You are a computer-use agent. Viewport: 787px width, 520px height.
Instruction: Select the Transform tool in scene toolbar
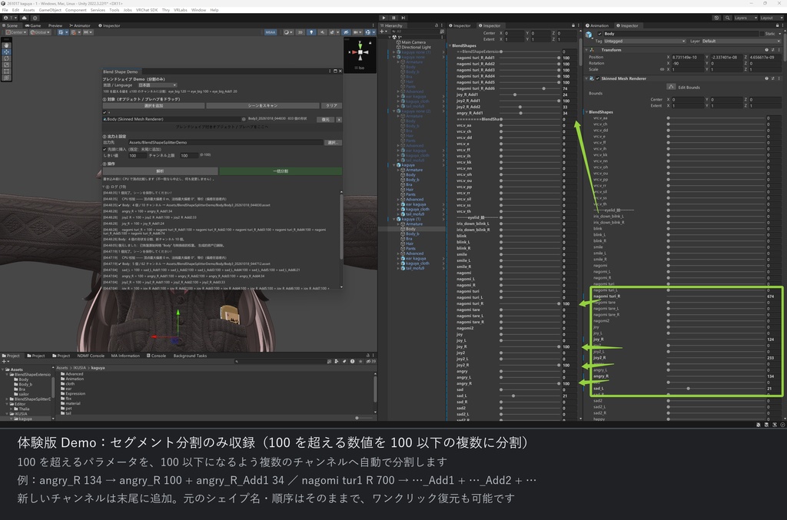(x=6, y=78)
